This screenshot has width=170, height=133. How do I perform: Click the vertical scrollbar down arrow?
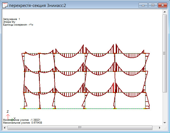pyautogui.click(x=165, y=122)
